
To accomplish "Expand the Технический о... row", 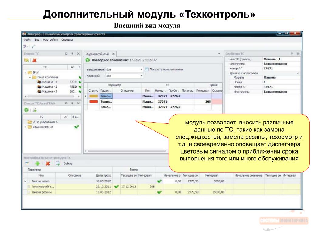I will [x=29, y=187].
